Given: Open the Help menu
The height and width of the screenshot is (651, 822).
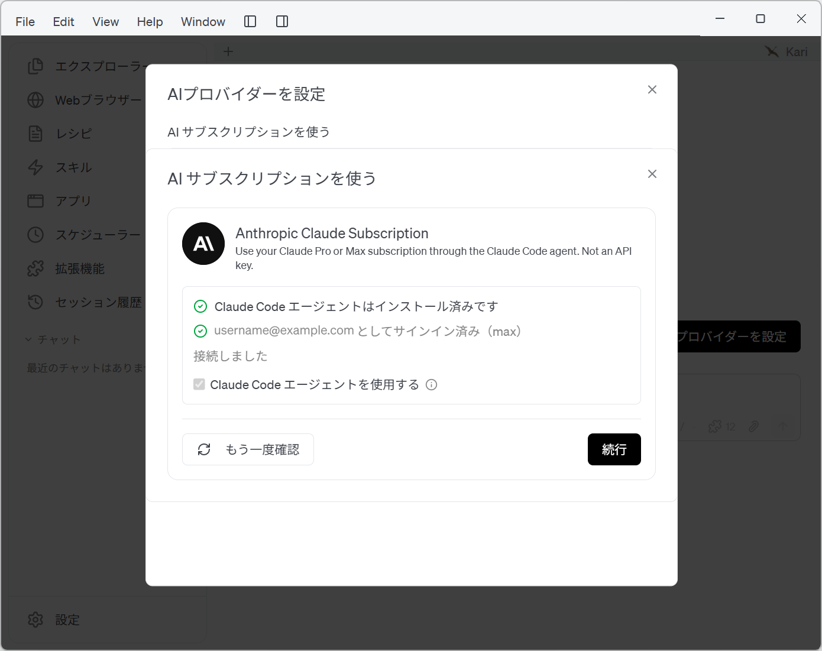Looking at the screenshot, I should pyautogui.click(x=150, y=22).
